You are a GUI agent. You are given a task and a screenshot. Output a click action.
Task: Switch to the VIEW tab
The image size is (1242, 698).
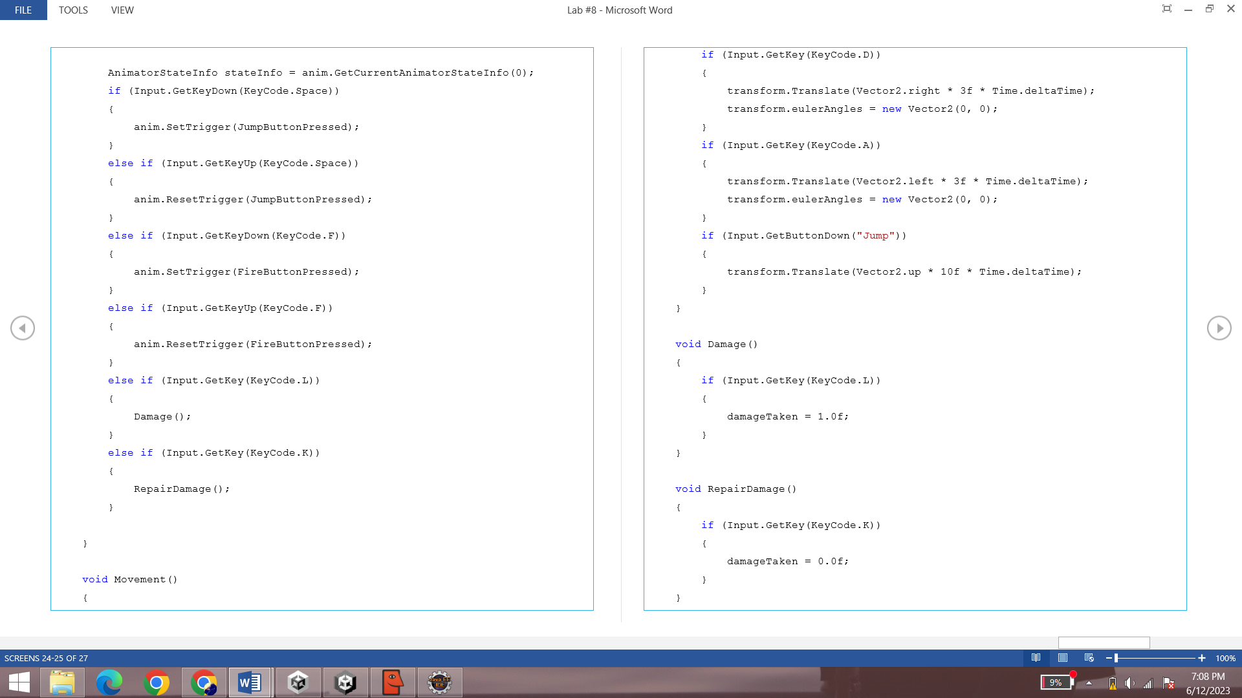click(122, 10)
